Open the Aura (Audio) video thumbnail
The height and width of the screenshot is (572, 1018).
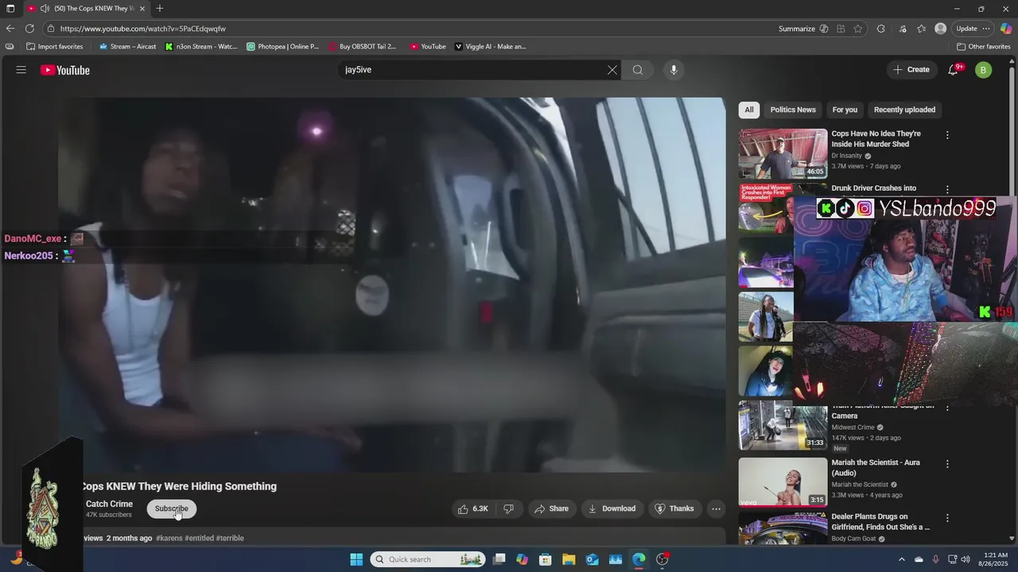point(783,481)
